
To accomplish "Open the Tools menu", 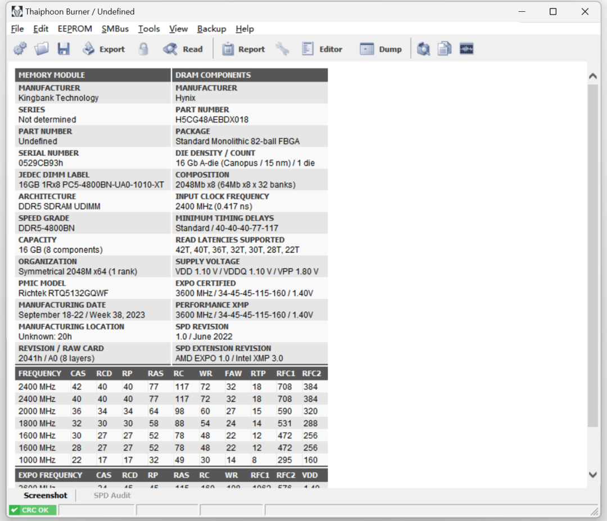I will click(149, 29).
